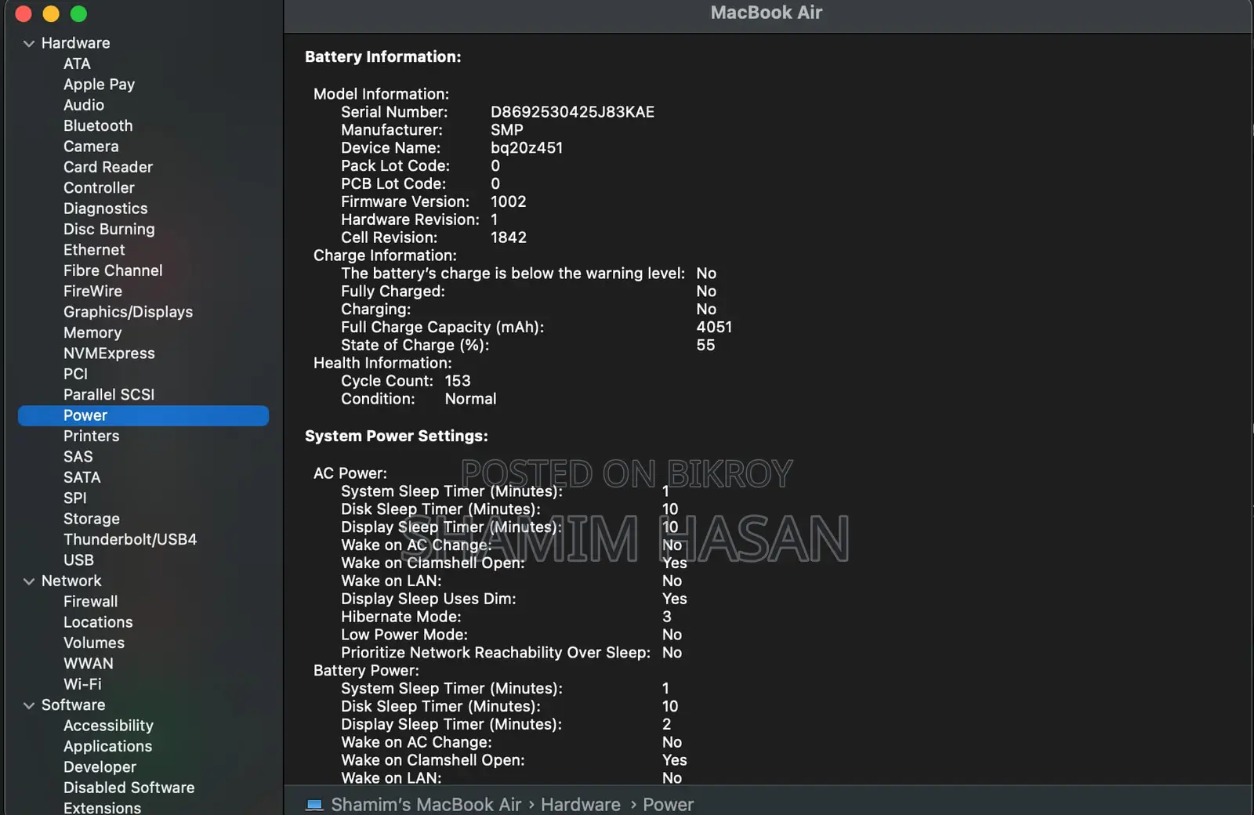This screenshot has height=815, width=1254.
Task: Click the Manufacturer value SMP
Action: pos(506,130)
